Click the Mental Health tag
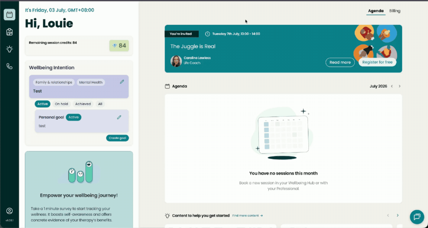The width and height of the screenshot is (428, 228). 91,82
